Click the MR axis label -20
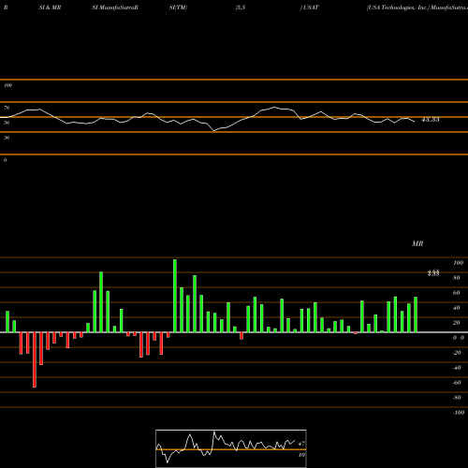The width and height of the screenshot is (468, 468). [x=457, y=353]
